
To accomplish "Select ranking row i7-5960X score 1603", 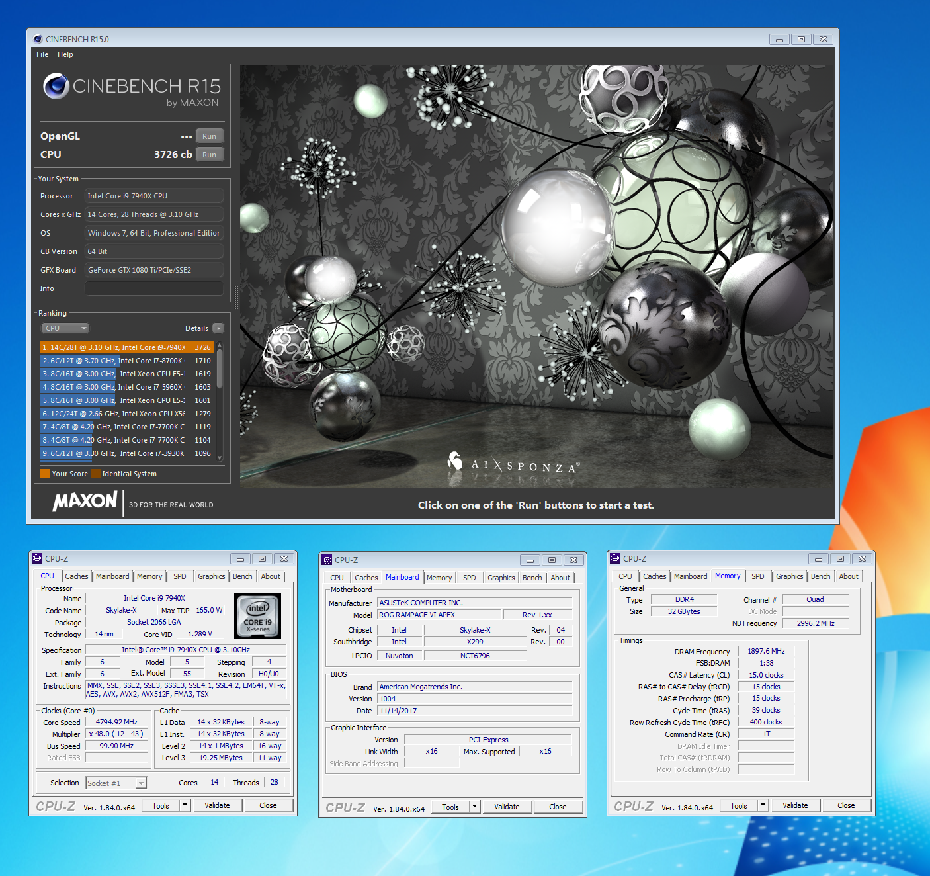I will coord(127,387).
